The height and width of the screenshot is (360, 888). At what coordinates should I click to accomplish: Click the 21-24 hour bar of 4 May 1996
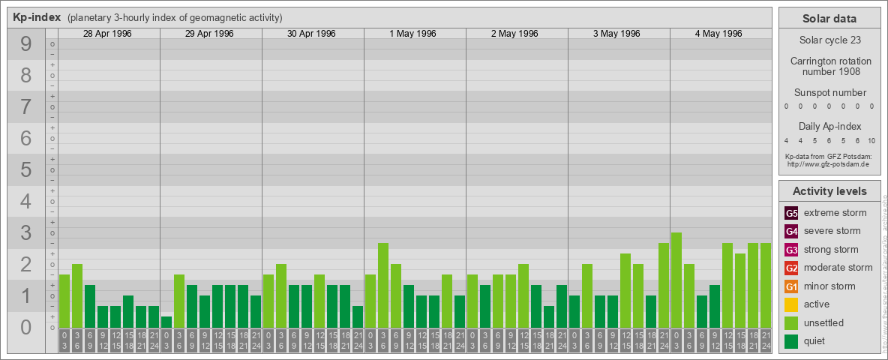click(766, 285)
